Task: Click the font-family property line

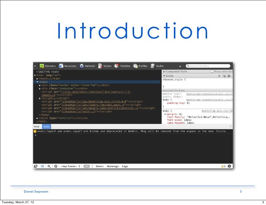Action: coord(198,117)
